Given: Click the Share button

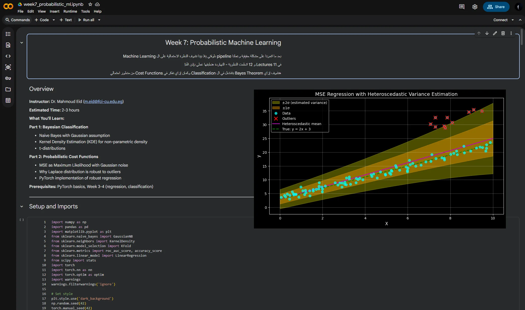Looking at the screenshot, I should [x=496, y=7].
